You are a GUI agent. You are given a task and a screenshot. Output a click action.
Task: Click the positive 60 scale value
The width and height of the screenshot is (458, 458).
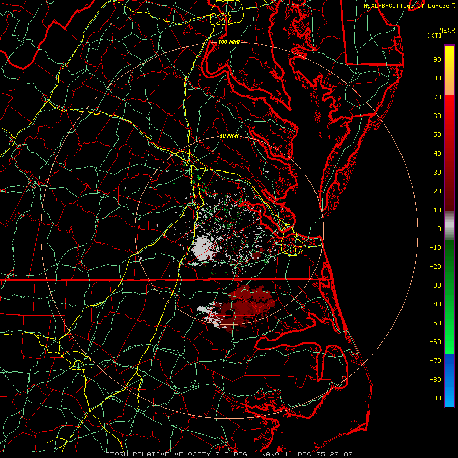coord(437,116)
